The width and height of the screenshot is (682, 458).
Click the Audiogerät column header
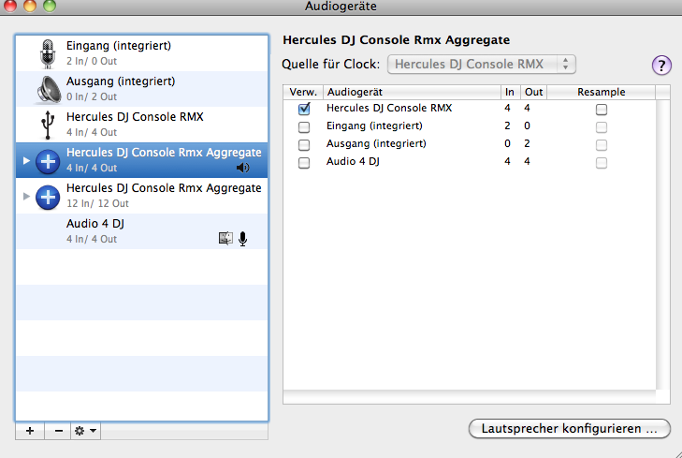tap(412, 92)
